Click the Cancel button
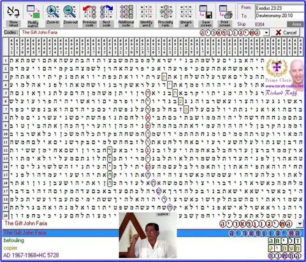Screen dimensions: 306x262 click(286, 33)
